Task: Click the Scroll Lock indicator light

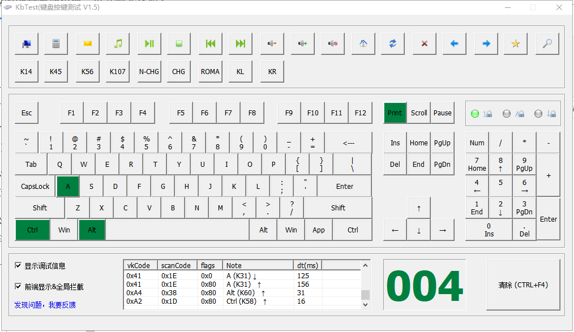Action: pos(538,114)
